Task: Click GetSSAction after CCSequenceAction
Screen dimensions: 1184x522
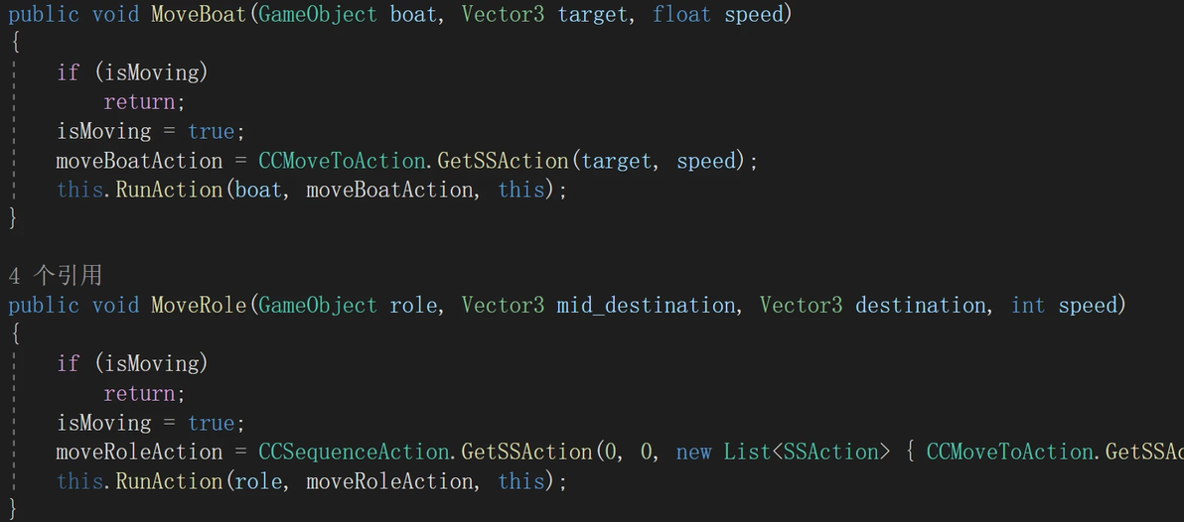Action: point(526,452)
